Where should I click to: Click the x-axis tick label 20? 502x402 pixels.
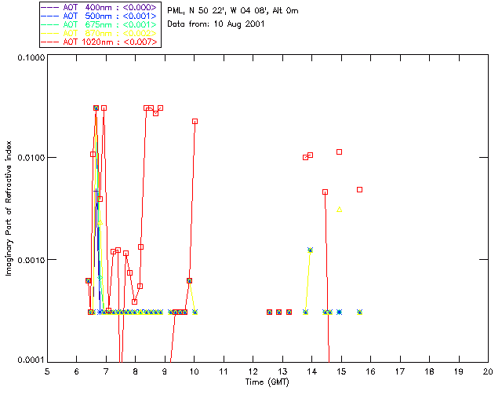[488, 371]
